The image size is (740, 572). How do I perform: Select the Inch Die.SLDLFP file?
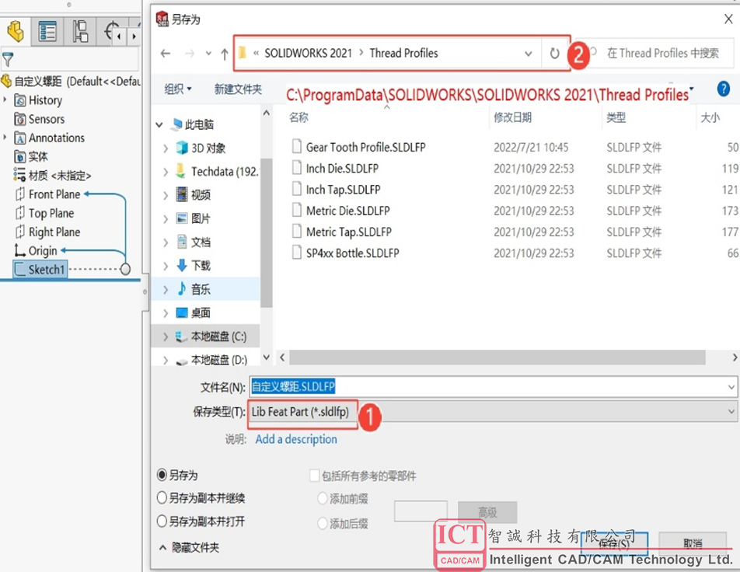342,168
